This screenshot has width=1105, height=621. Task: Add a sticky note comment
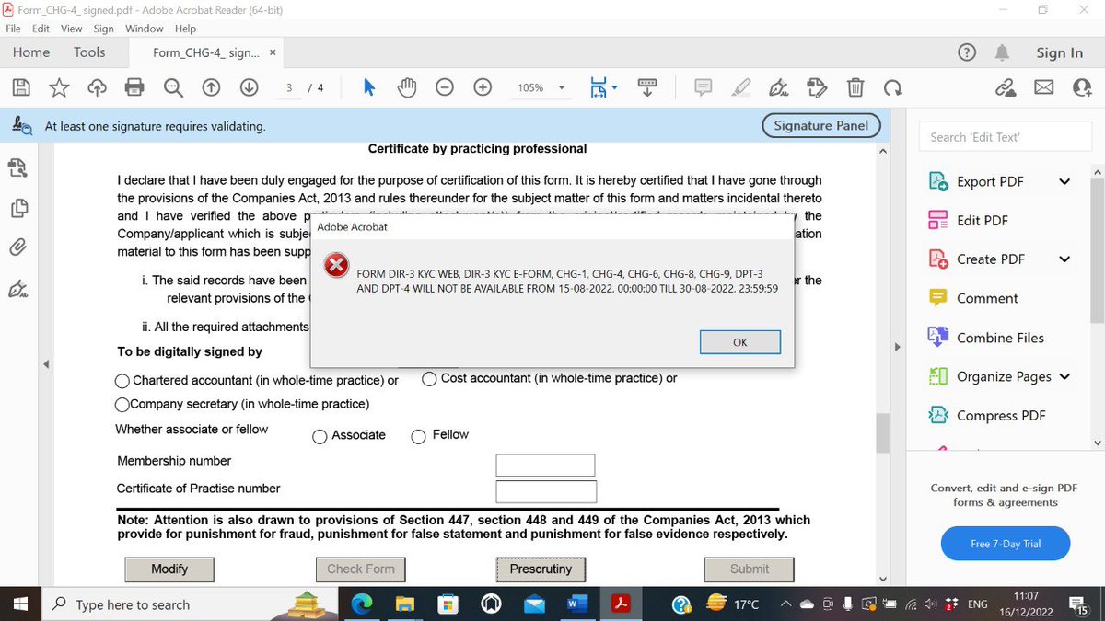tap(704, 87)
